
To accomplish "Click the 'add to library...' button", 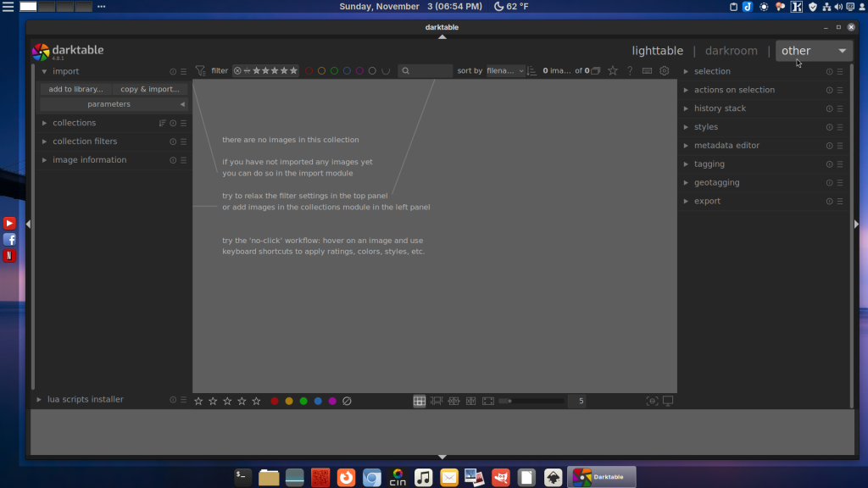I will [75, 89].
